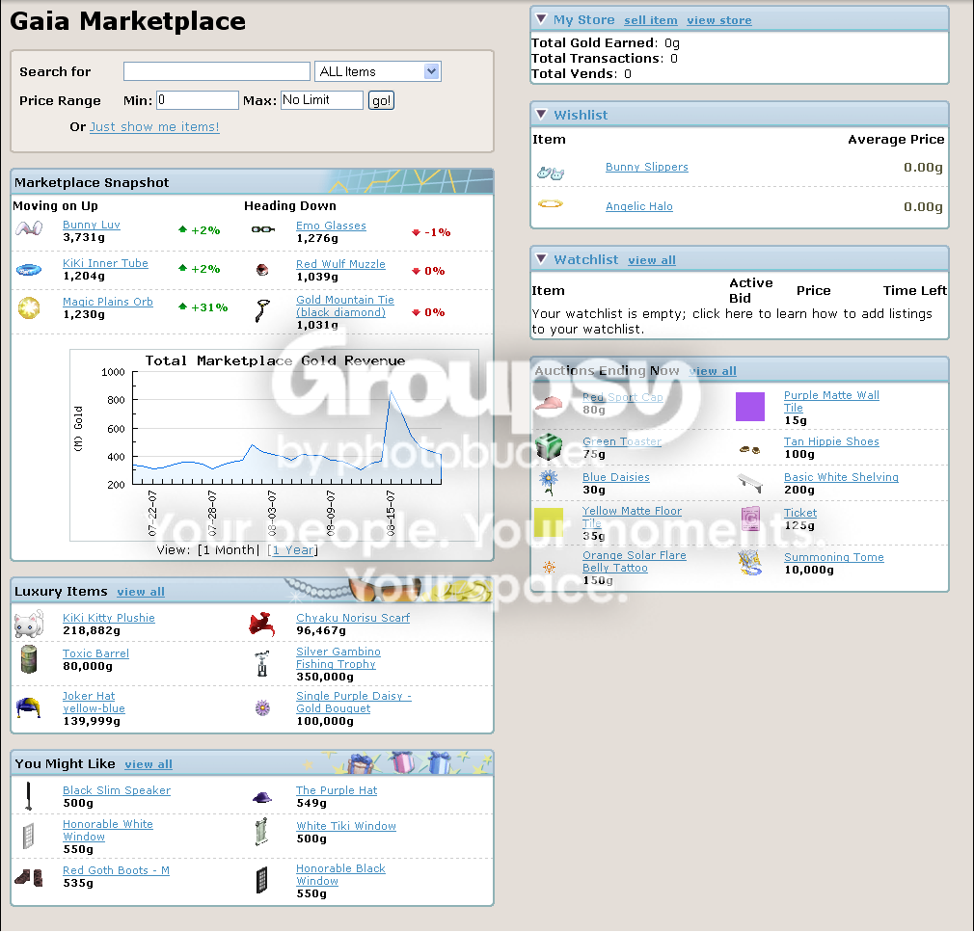Image resolution: width=974 pixels, height=932 pixels.
Task: Click Luxury Items view all link
Action: click(141, 592)
